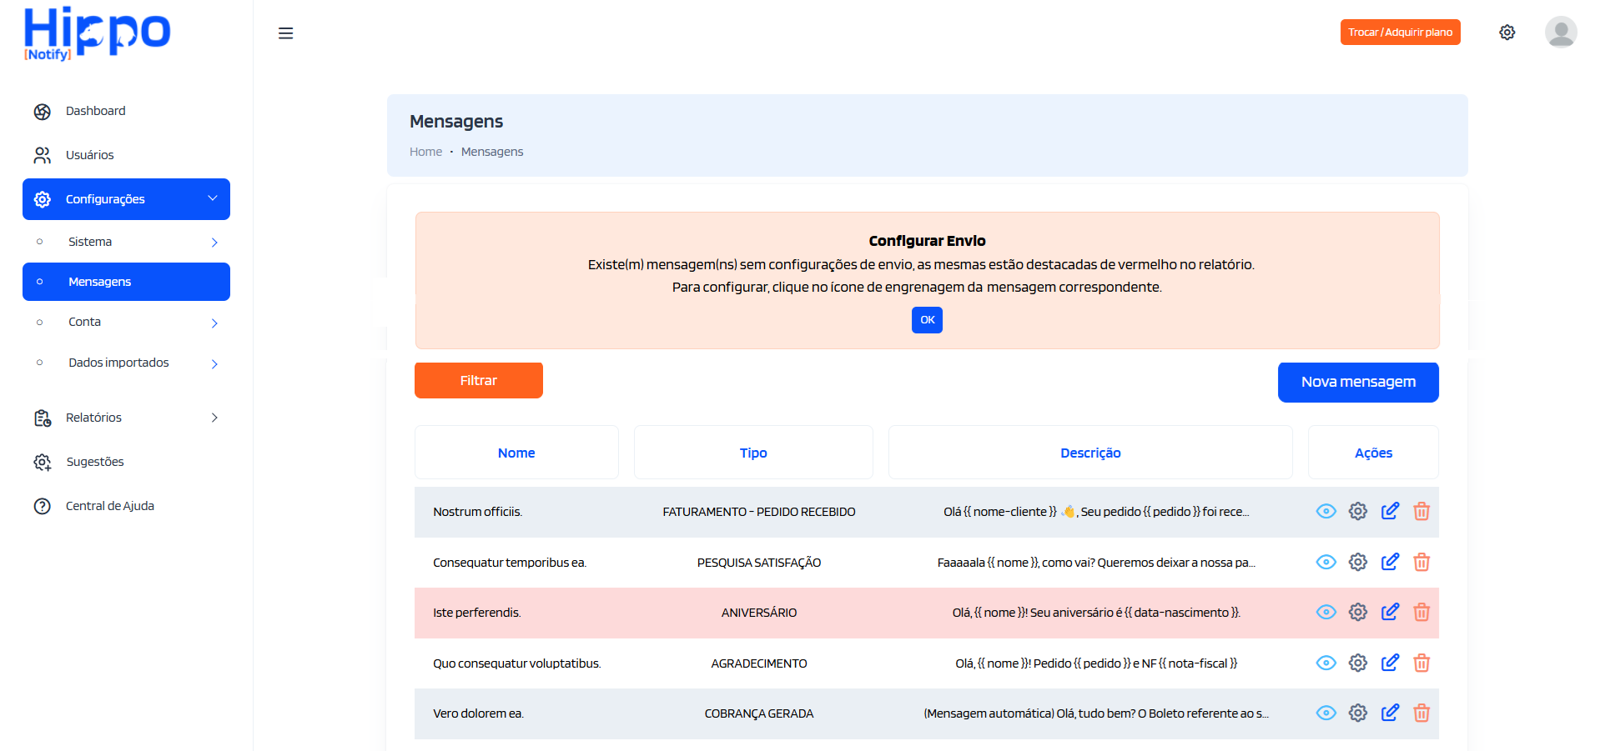
Task: Select Mensagens in the sidebar menu
Action: (98, 281)
